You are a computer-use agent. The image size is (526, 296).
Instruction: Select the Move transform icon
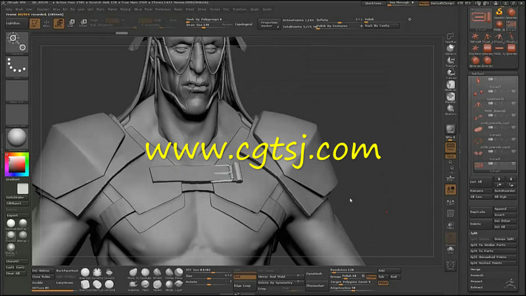click(x=59, y=23)
